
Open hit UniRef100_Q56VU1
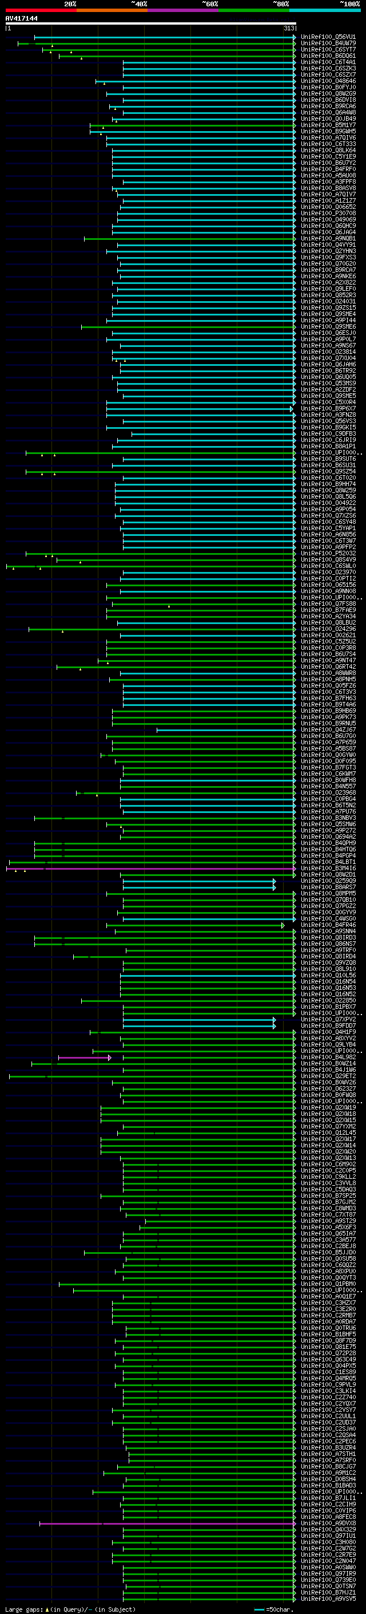(328, 37)
